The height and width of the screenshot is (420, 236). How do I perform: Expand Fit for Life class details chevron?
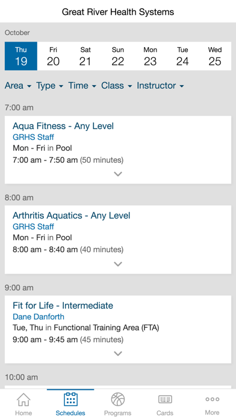pos(118,354)
